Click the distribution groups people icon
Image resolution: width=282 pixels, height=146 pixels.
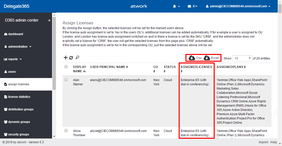pos(6,109)
